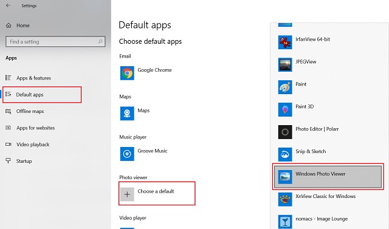This screenshot has width=389, height=229.
Task: Choose Windows Photo Viewer entry
Action: coord(328,177)
